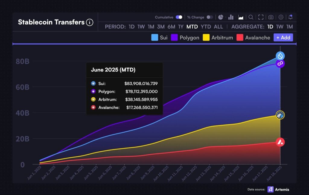Open the search magnifier icon
This screenshot has height=195, width=309.
[x=251, y=17]
